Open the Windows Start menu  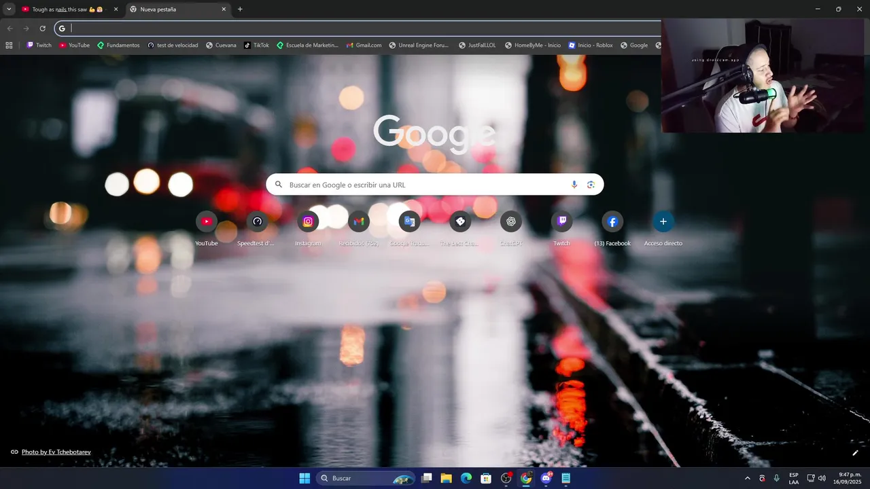[x=304, y=478]
